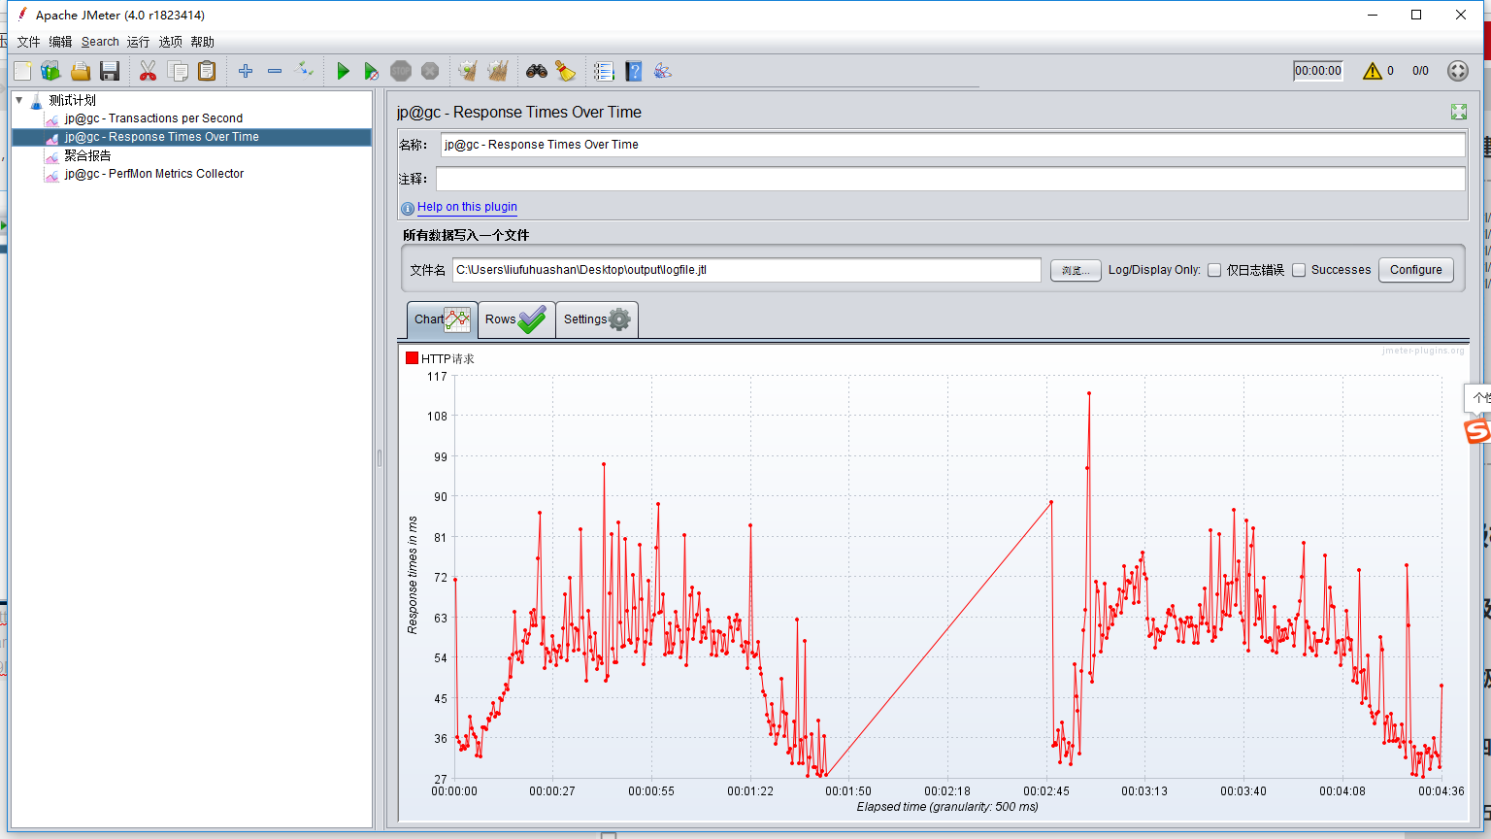Click the 00:00:00 elapsed time display

(1318, 71)
